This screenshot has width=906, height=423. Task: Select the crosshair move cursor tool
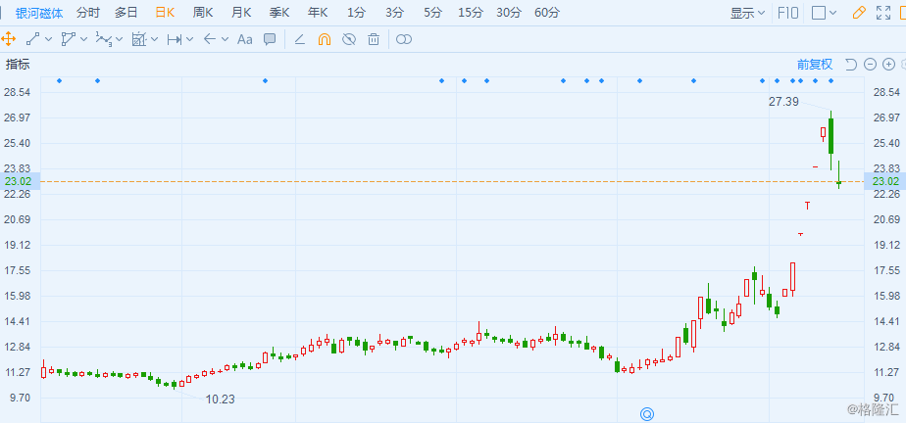coord(9,39)
